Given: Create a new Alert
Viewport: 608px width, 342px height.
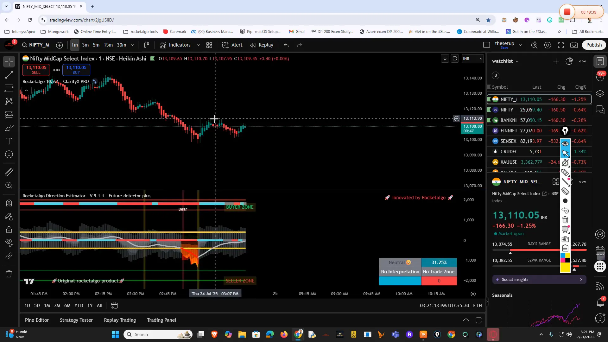Looking at the screenshot, I should point(232,45).
